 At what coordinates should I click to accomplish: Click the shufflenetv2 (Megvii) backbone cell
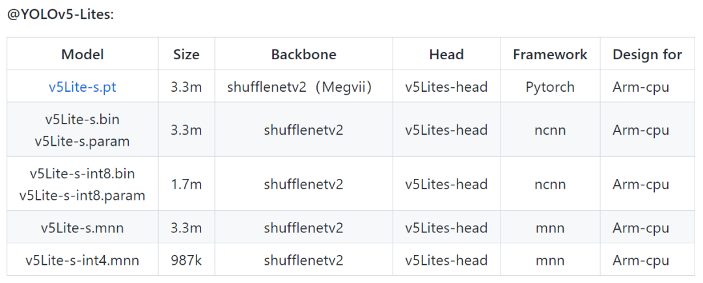click(299, 87)
